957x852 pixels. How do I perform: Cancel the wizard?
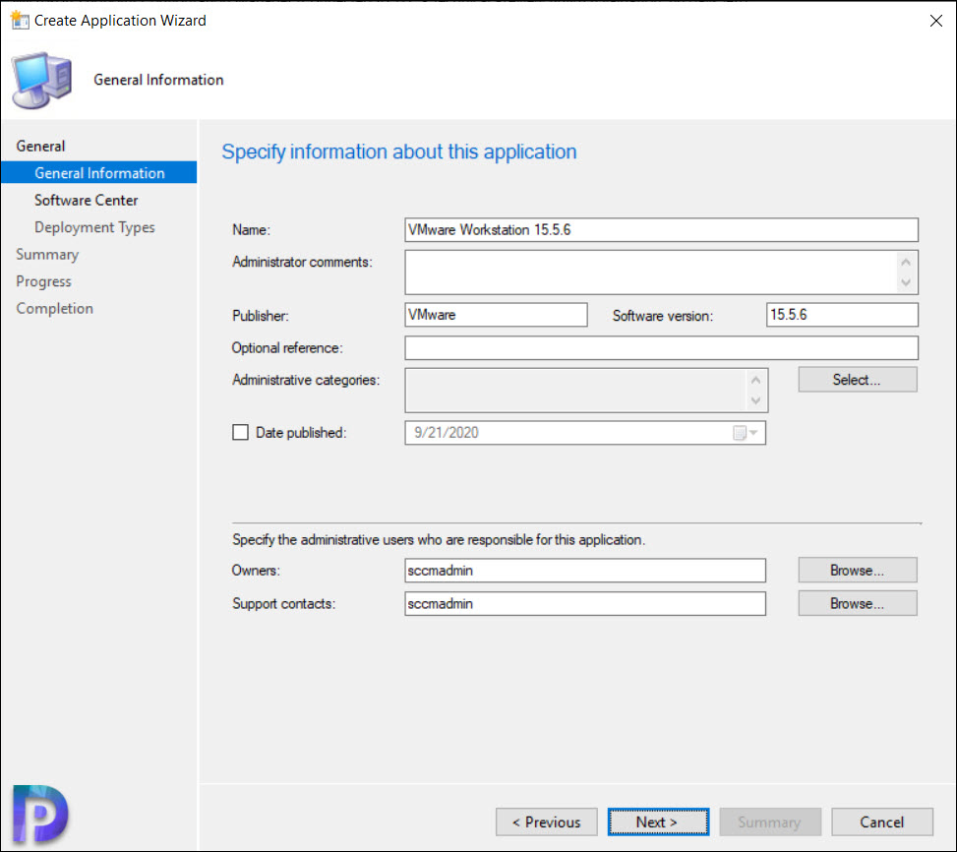(x=882, y=822)
